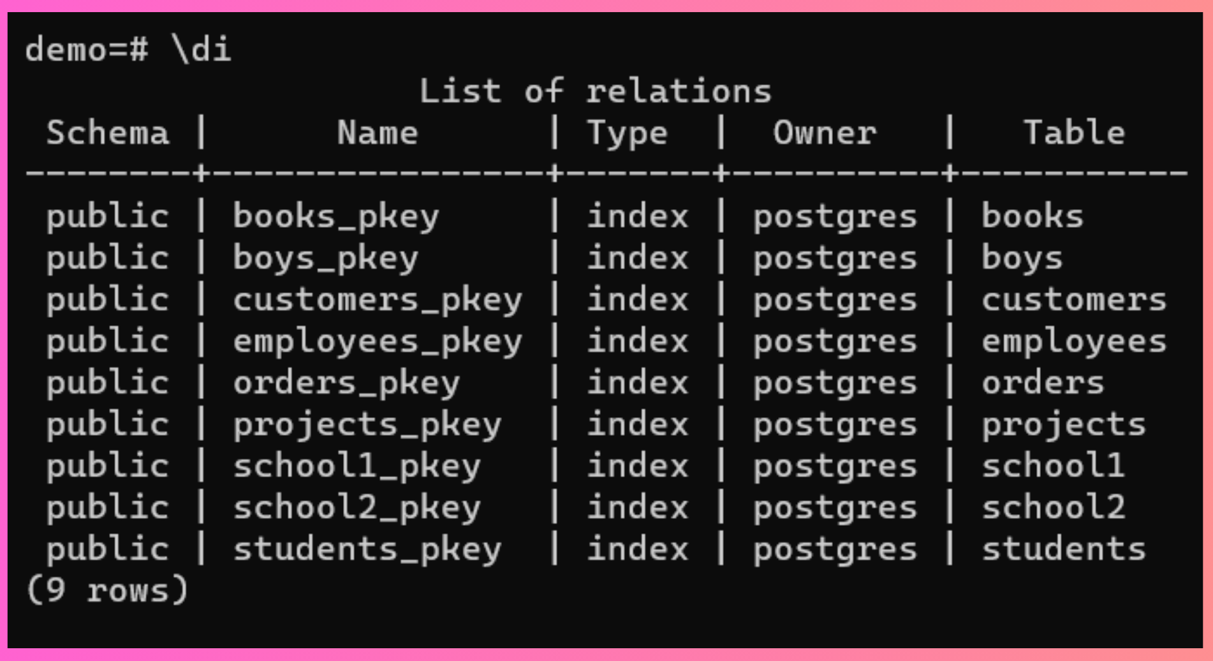Click projects_pkey in the Name column

click(367, 425)
